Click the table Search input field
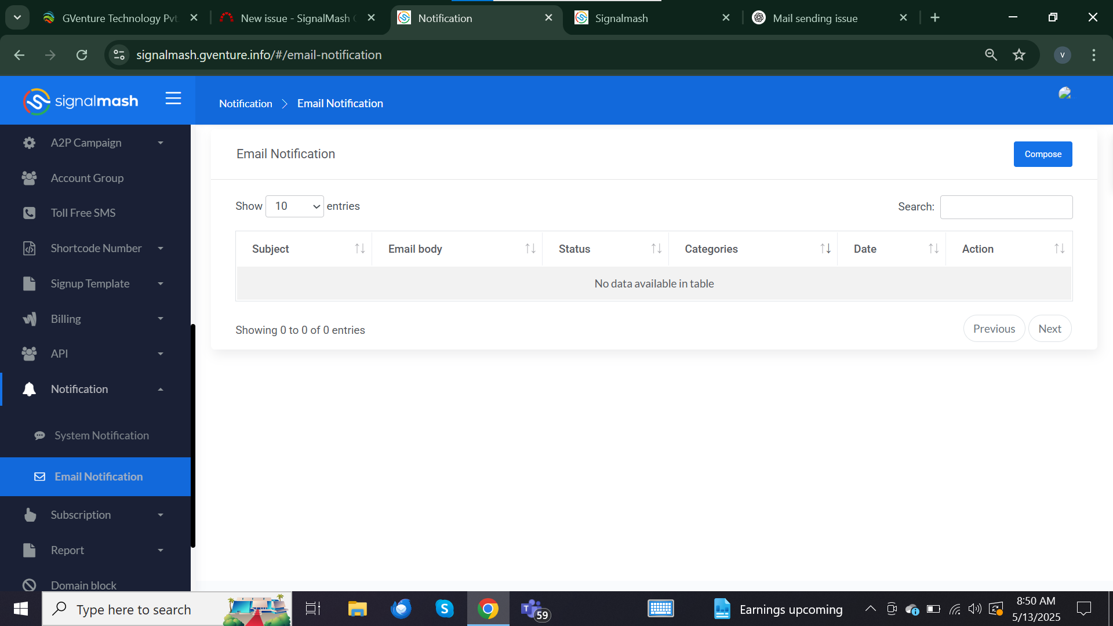 click(x=1006, y=207)
